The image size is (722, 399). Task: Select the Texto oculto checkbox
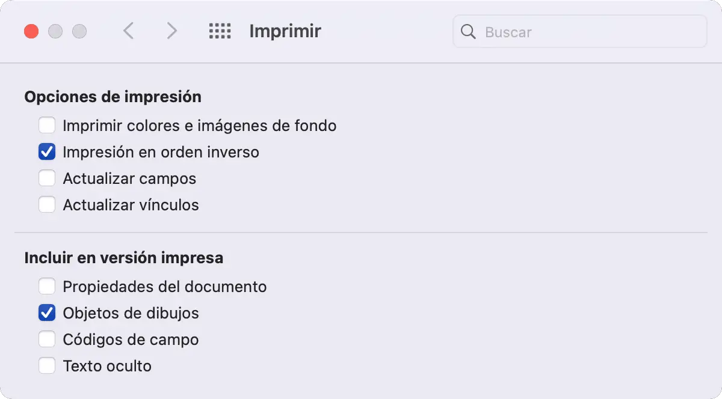point(47,366)
